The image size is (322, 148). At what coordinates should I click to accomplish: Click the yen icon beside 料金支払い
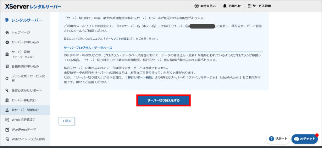pyautogui.click(x=197, y=6)
